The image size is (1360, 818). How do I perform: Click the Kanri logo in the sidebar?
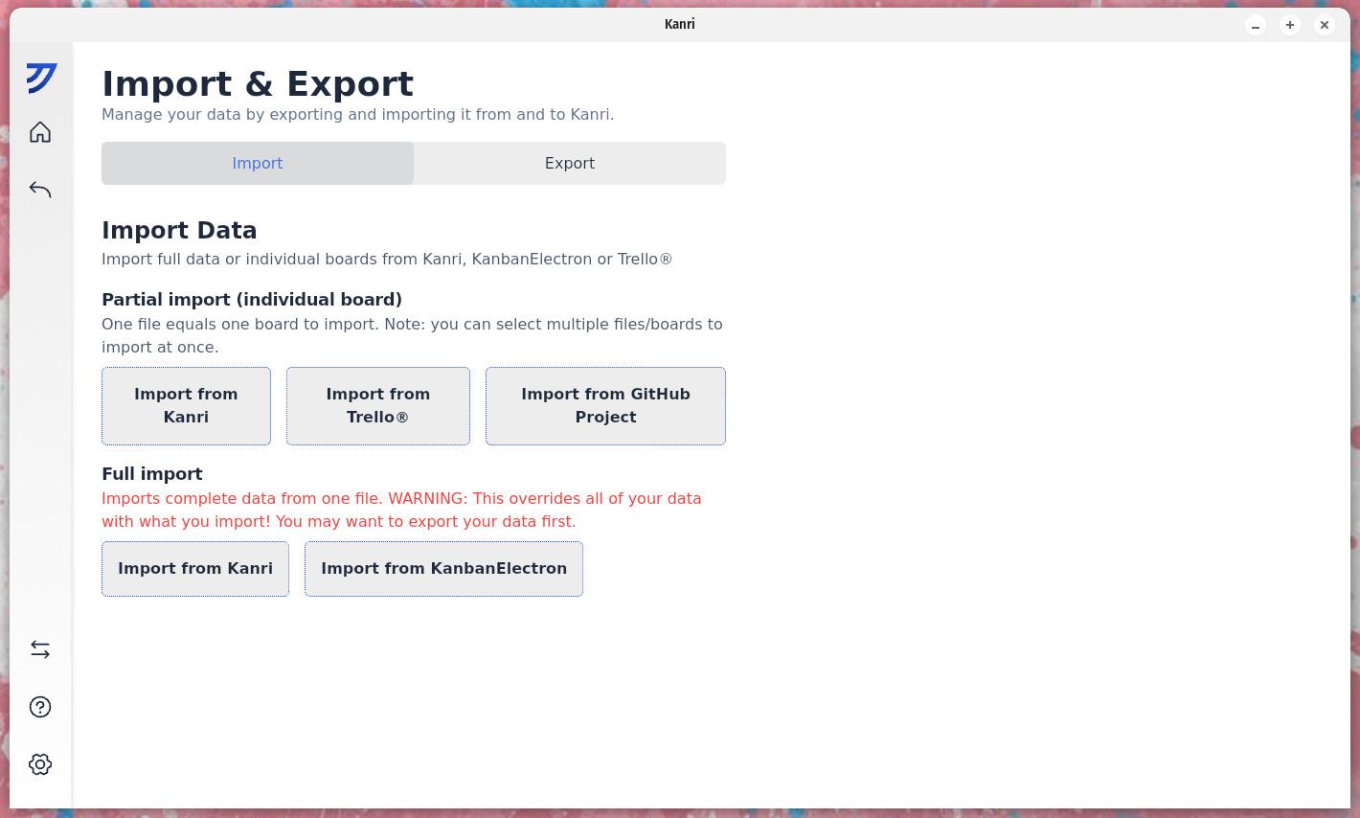click(x=41, y=79)
